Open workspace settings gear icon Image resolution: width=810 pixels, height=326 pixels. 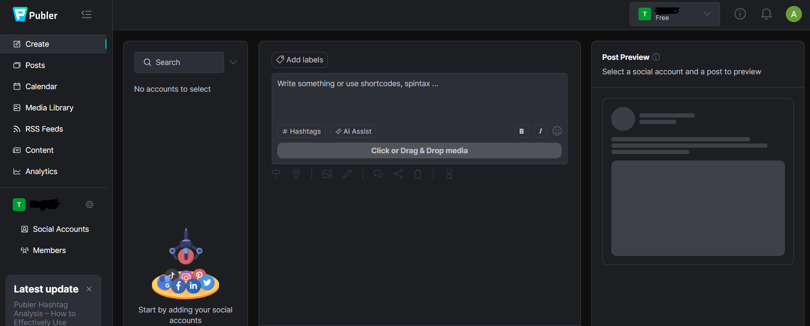tap(90, 205)
